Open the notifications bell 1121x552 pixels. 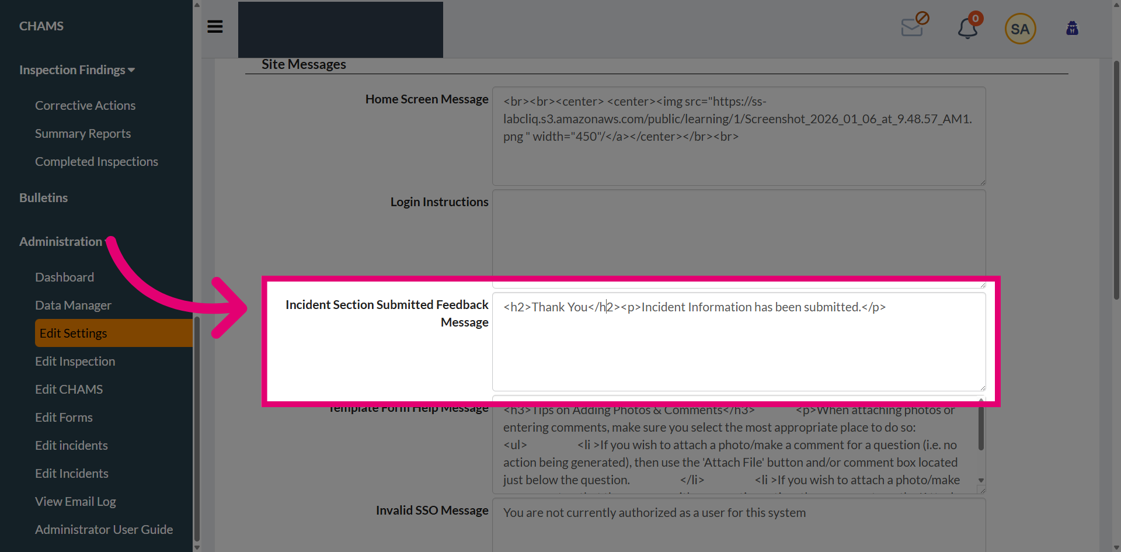[x=969, y=27]
